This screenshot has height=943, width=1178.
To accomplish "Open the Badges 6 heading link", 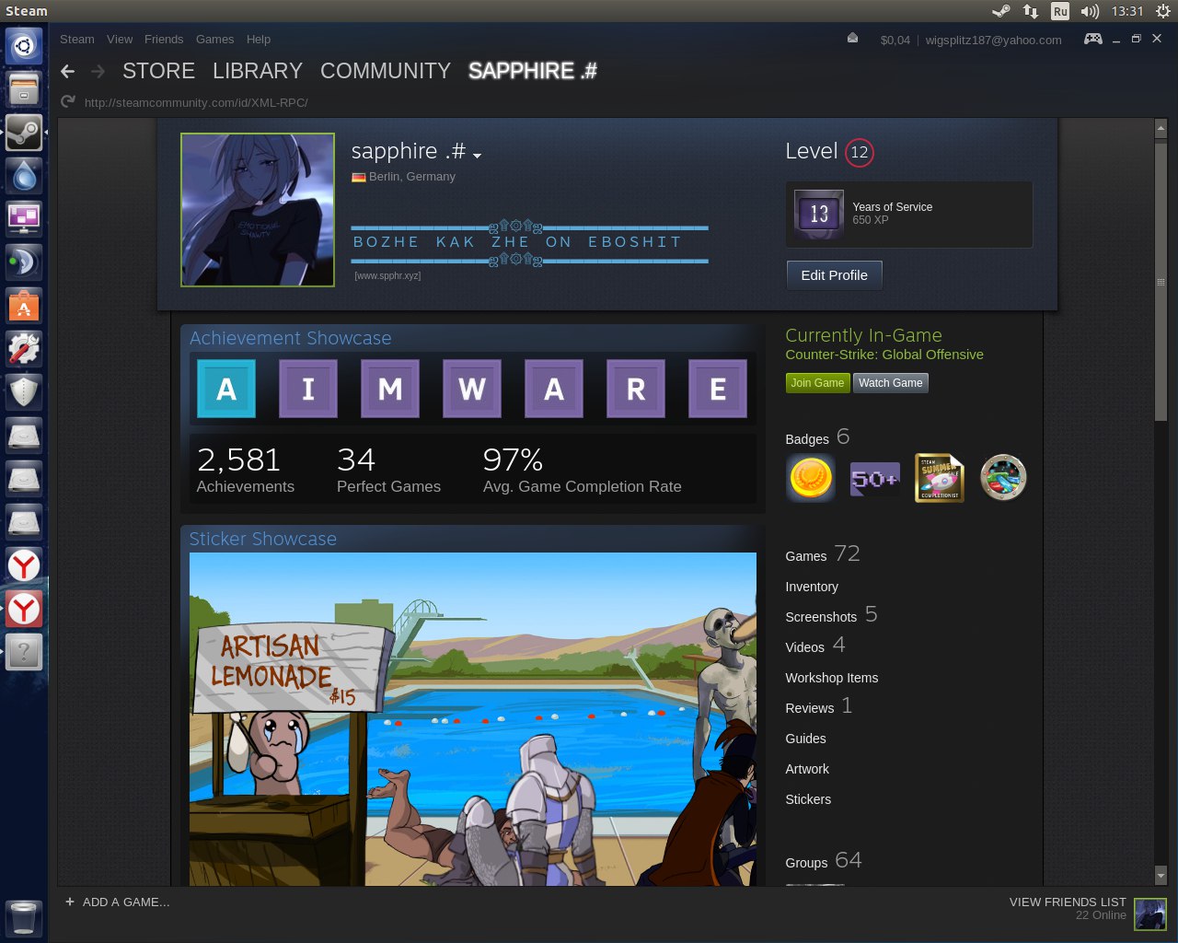I will (x=817, y=437).
